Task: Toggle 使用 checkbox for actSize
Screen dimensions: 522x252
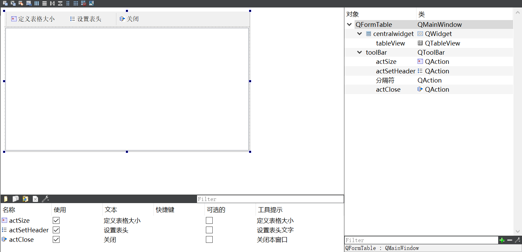Action: click(56, 220)
